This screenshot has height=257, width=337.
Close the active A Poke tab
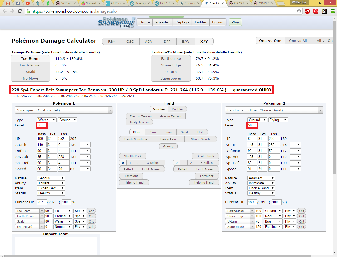pos(223,3)
